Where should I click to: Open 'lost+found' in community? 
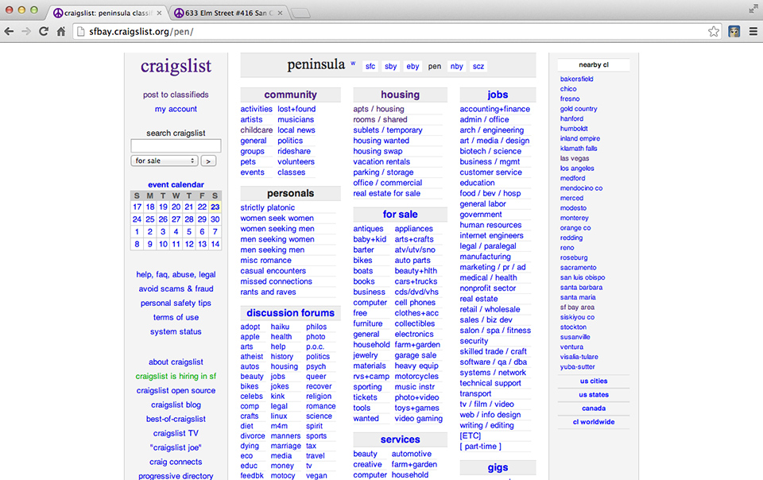coord(296,109)
